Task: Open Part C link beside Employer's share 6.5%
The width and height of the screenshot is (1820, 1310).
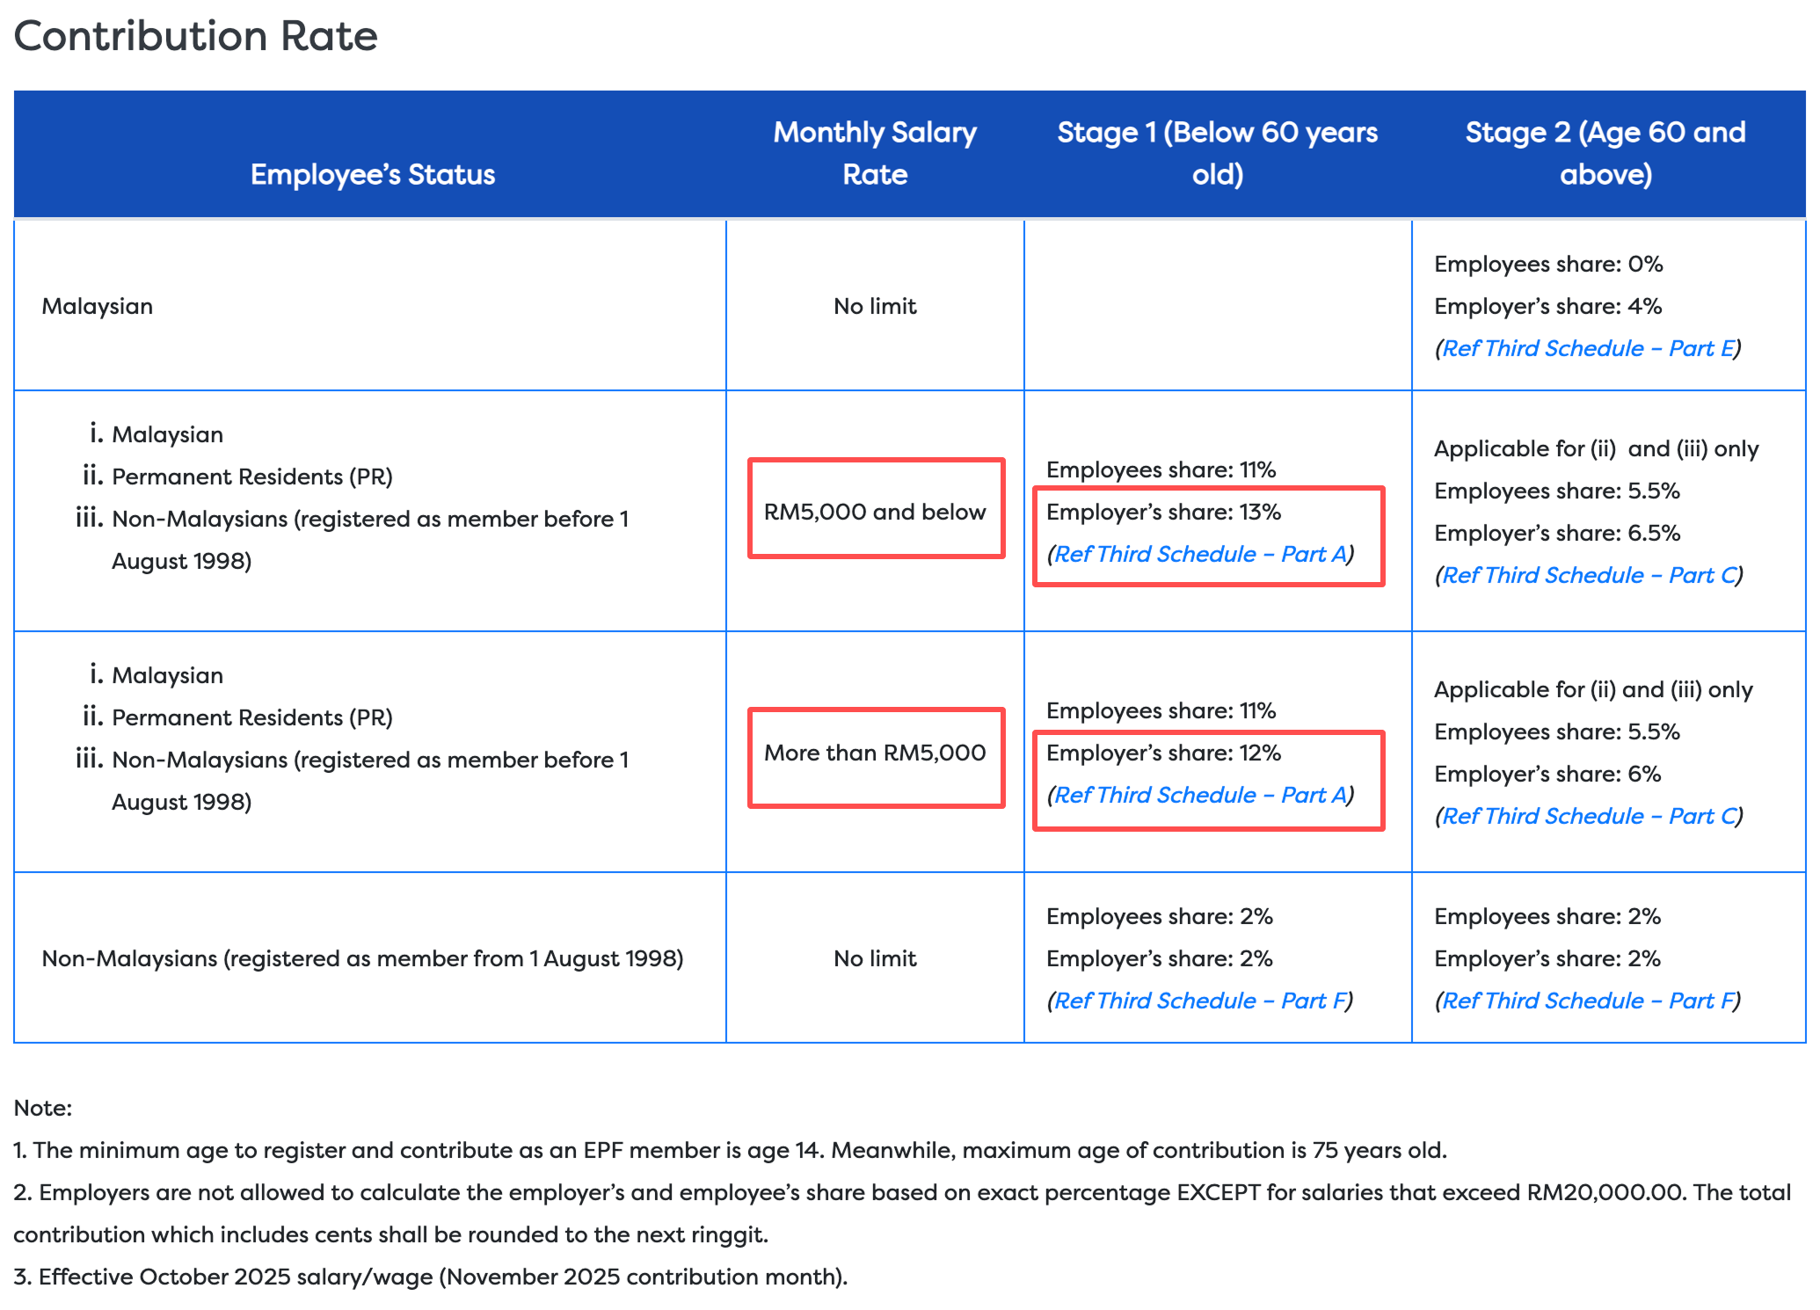Action: pyautogui.click(x=1589, y=575)
